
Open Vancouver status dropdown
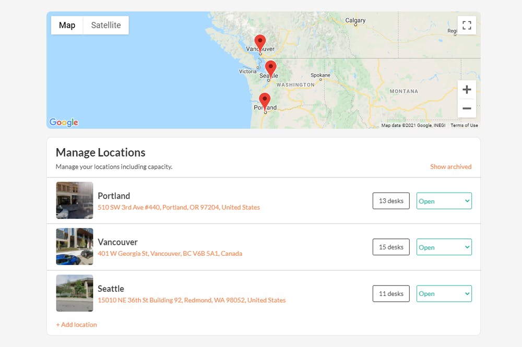click(x=444, y=247)
